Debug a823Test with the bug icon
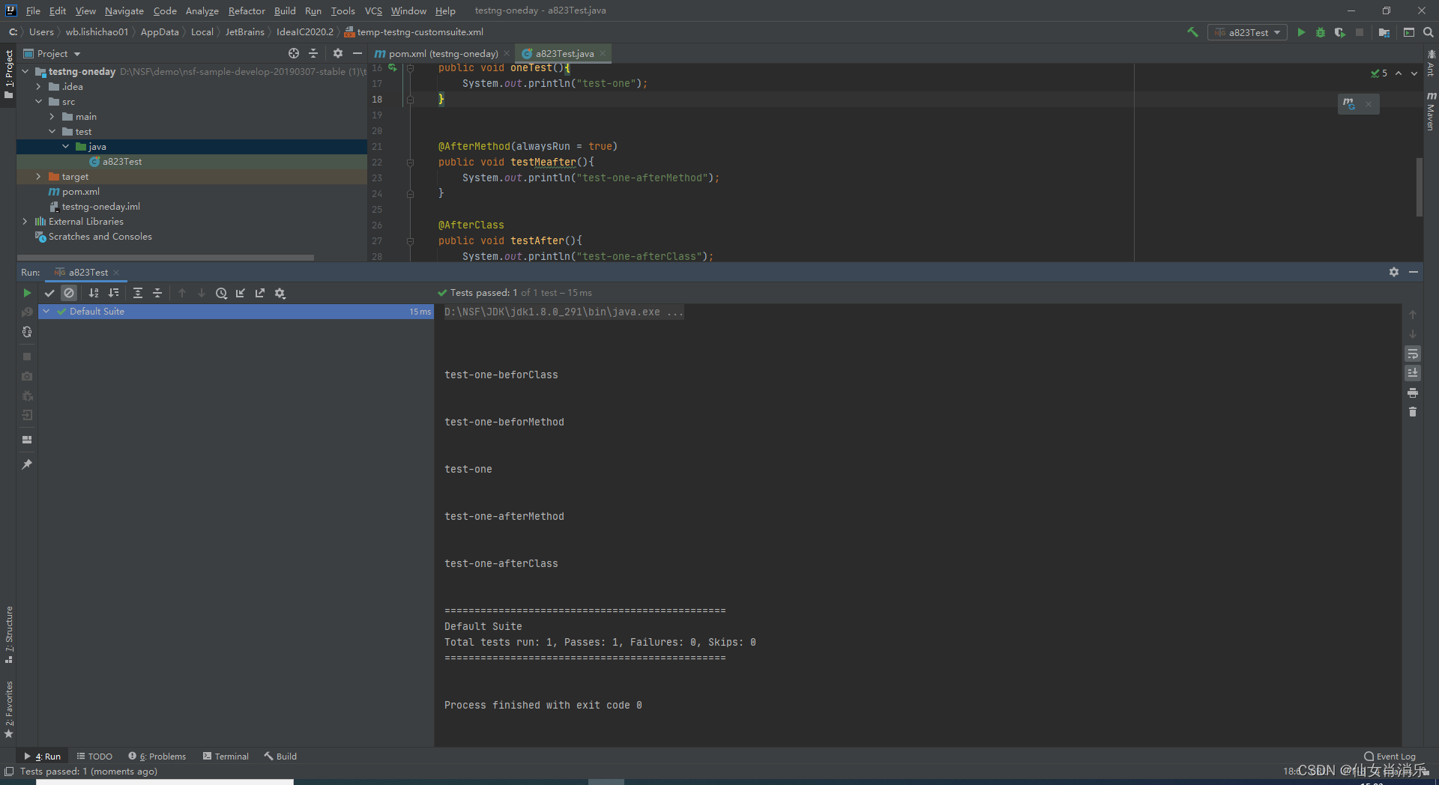 pyautogui.click(x=1321, y=32)
